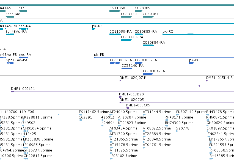Select the GH01054.5prime EST label
Screen dimensions: 234x160
tap(37, 128)
